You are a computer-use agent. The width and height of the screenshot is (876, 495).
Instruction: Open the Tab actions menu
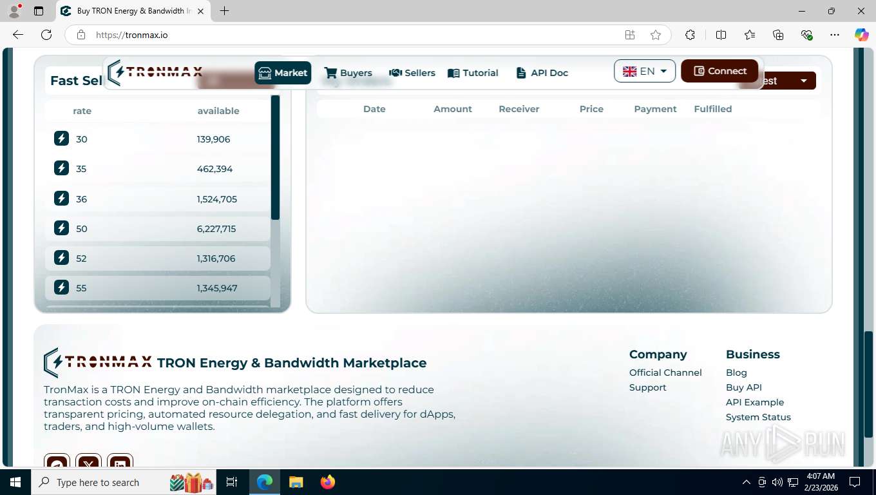[39, 11]
